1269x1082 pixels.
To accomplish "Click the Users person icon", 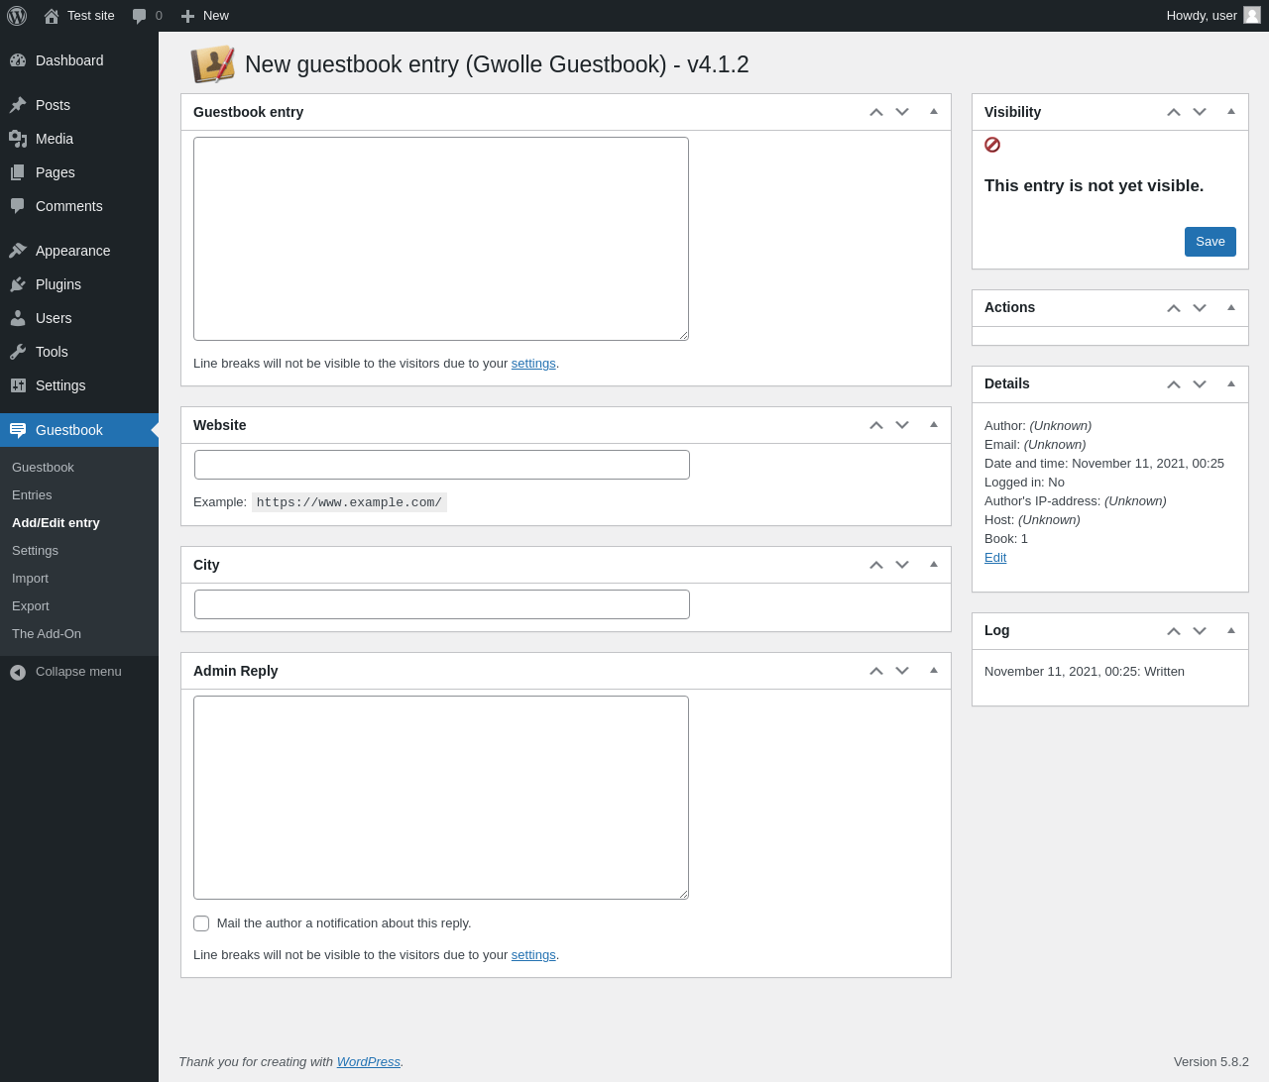I will coord(18,318).
